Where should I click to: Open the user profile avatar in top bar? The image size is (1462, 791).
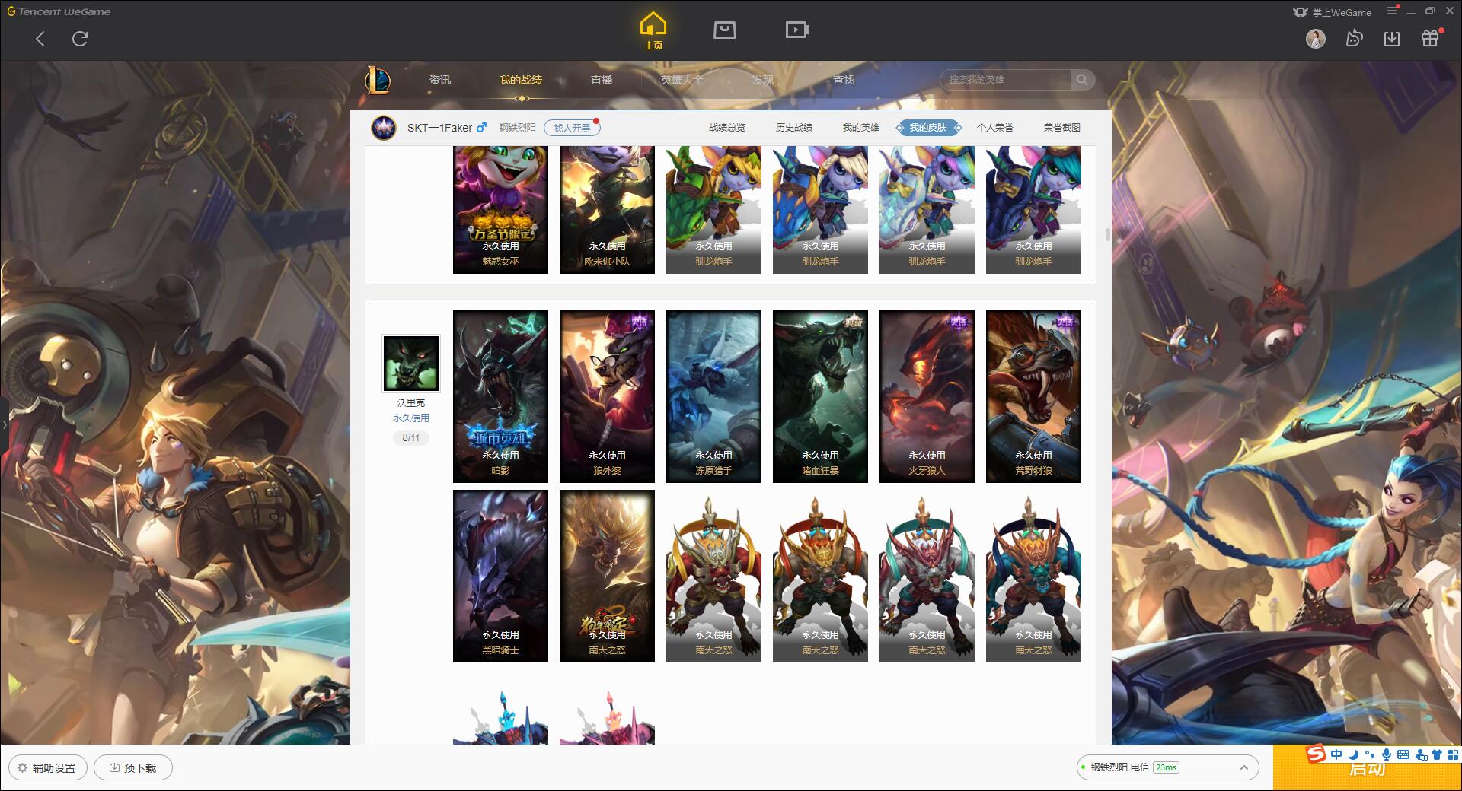point(1316,39)
